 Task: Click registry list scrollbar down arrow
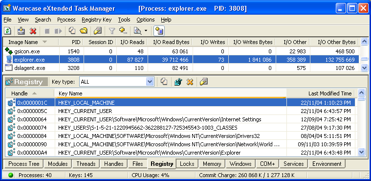[x=361, y=152]
